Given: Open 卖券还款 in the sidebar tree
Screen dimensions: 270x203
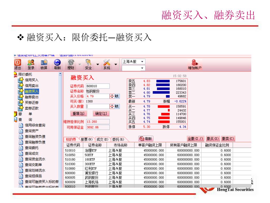Looking at the screenshot, I should click(32, 108).
